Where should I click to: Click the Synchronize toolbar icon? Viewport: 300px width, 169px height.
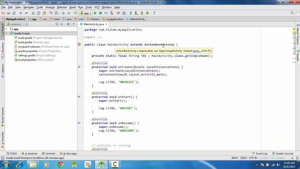tap(14, 13)
